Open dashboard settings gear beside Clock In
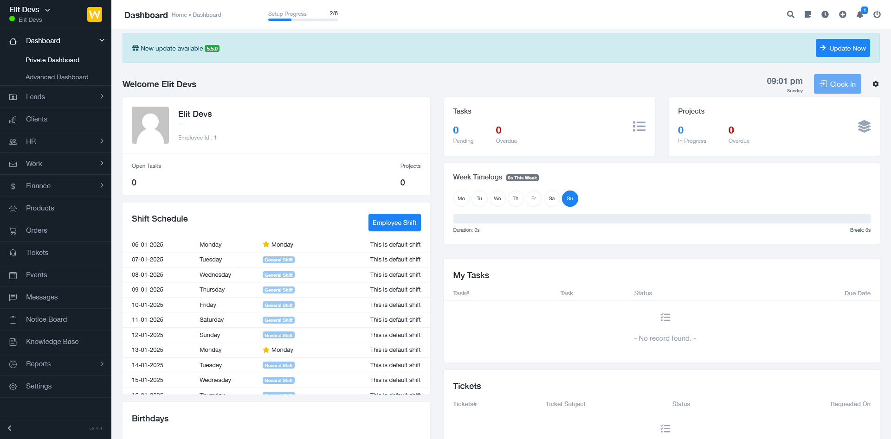Viewport: 891px width, 439px height. coord(876,84)
